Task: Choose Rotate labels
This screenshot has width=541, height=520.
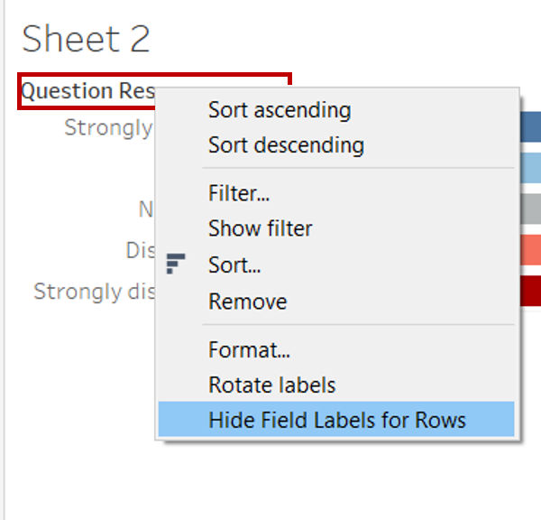Action: (x=271, y=385)
